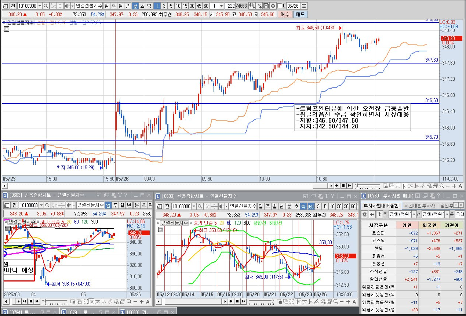Click the horizontal arrows icon in investor panel

[x=372, y=214]
